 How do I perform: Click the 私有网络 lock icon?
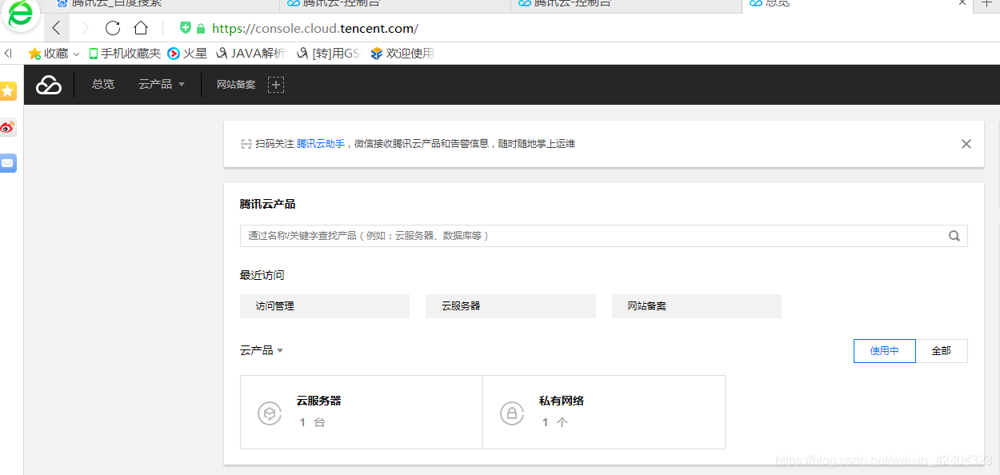click(x=511, y=413)
